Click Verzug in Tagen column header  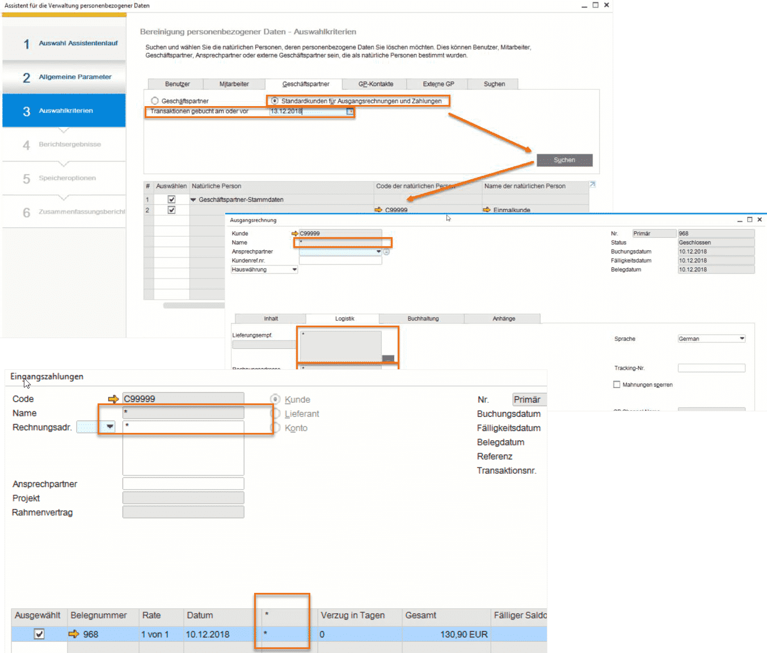[x=360, y=616]
